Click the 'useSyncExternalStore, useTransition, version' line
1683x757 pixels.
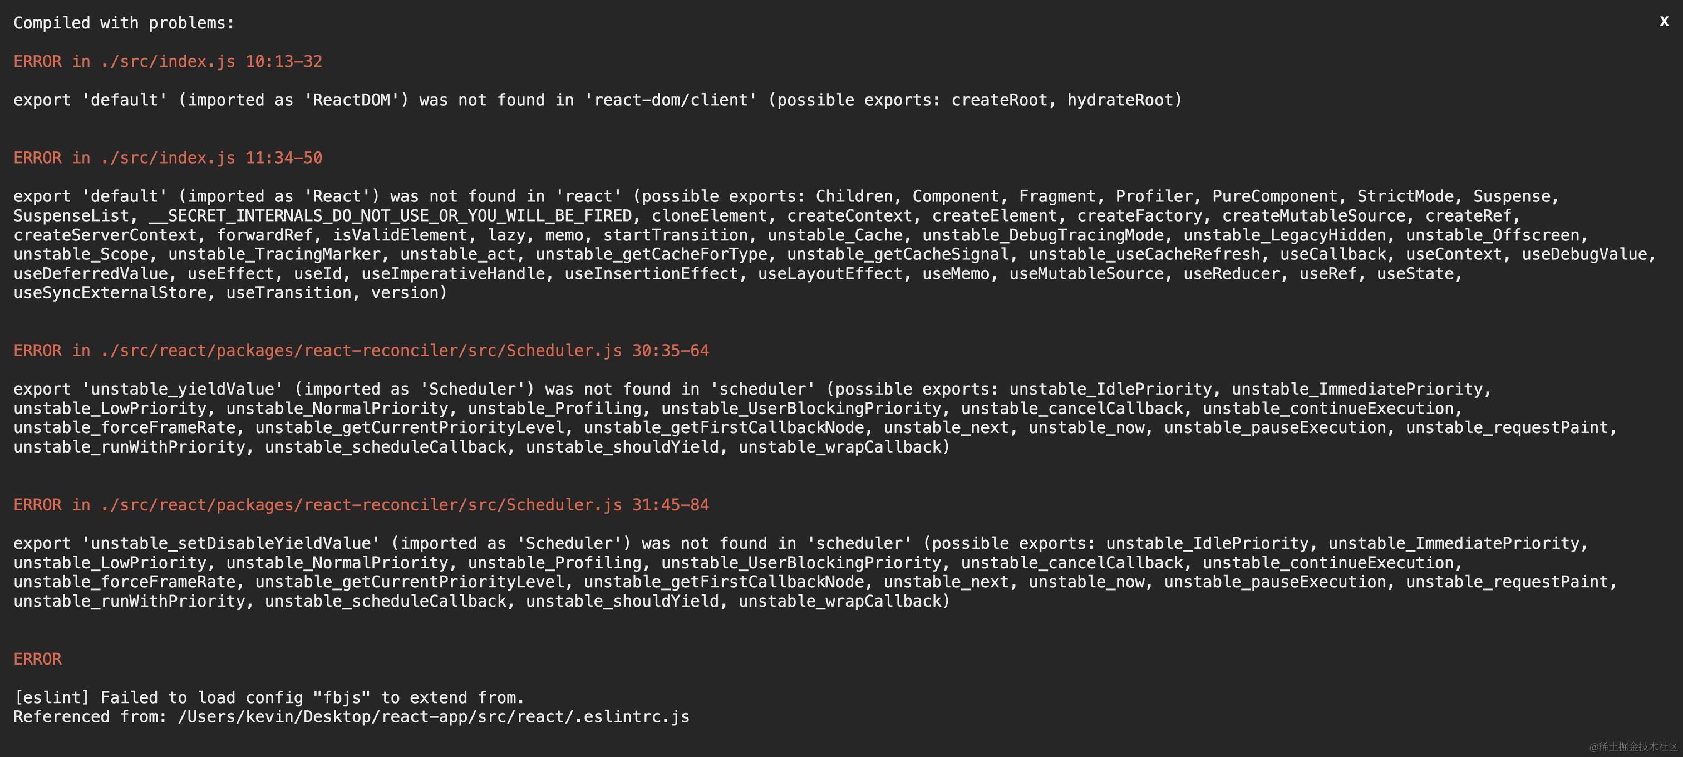click(x=230, y=293)
